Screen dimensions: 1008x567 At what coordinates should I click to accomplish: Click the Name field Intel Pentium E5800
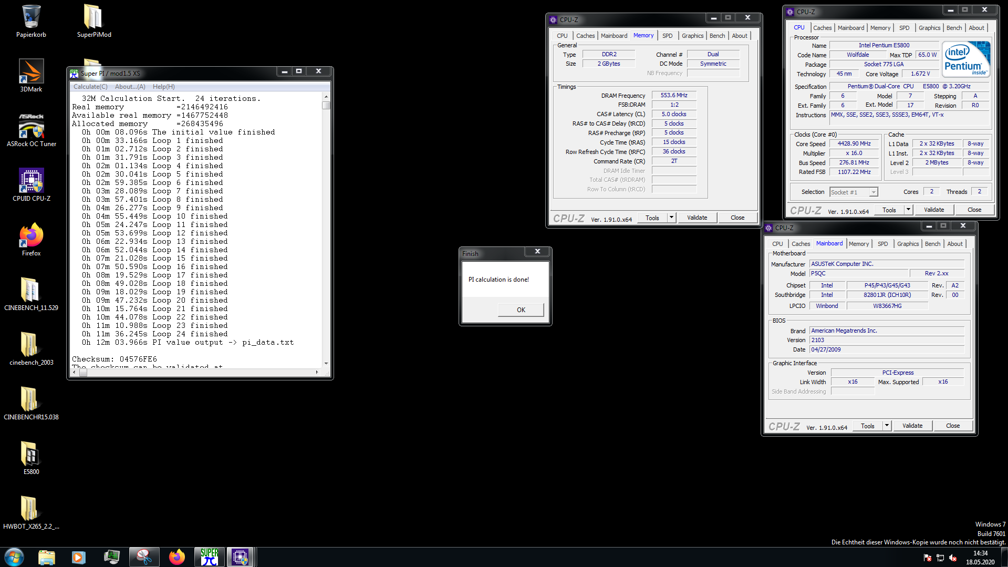click(884, 45)
